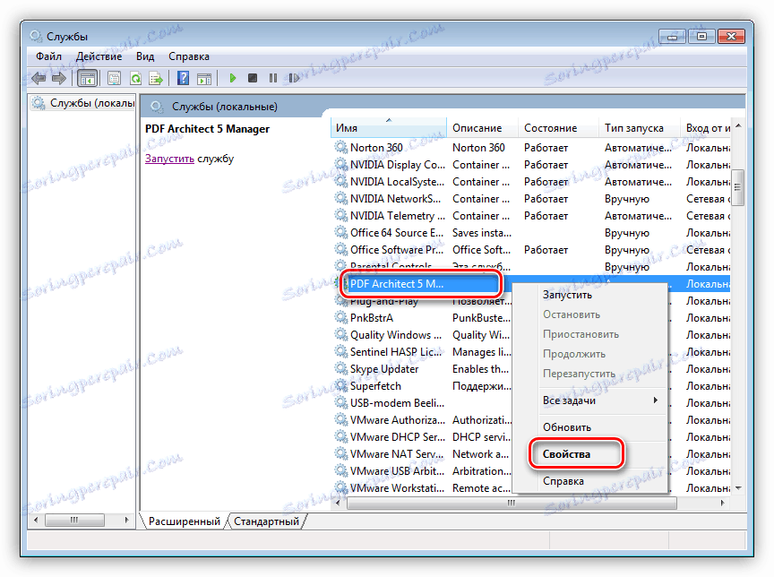The height and width of the screenshot is (577, 774).
Task: Open the Действие menu
Action: pos(99,56)
